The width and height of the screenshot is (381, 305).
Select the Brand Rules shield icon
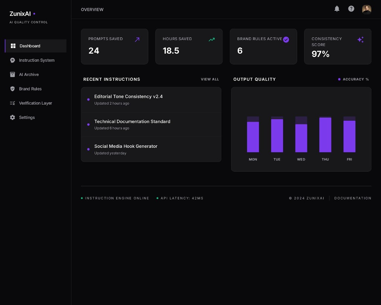tap(12, 89)
